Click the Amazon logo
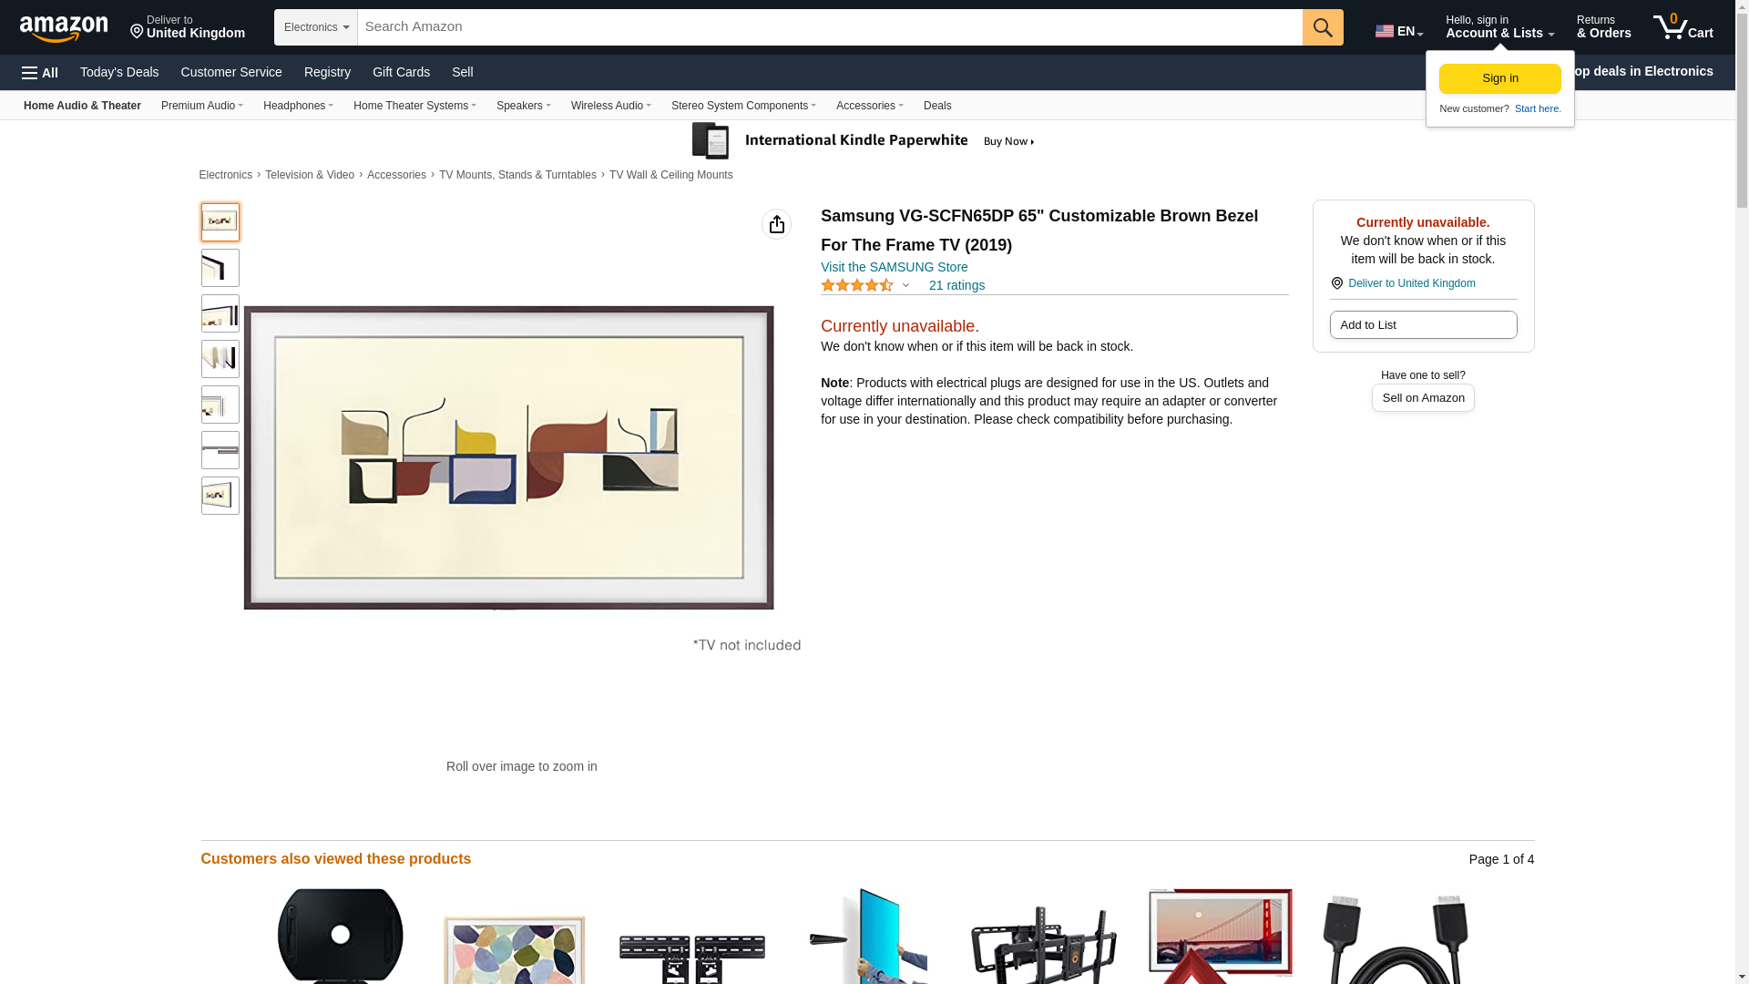This screenshot has width=1749, height=984. point(64,28)
